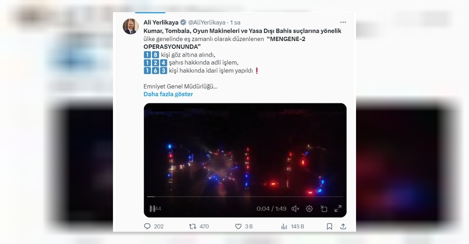
Task: Toggle picture-in-picture for the video
Action: [x=324, y=209]
